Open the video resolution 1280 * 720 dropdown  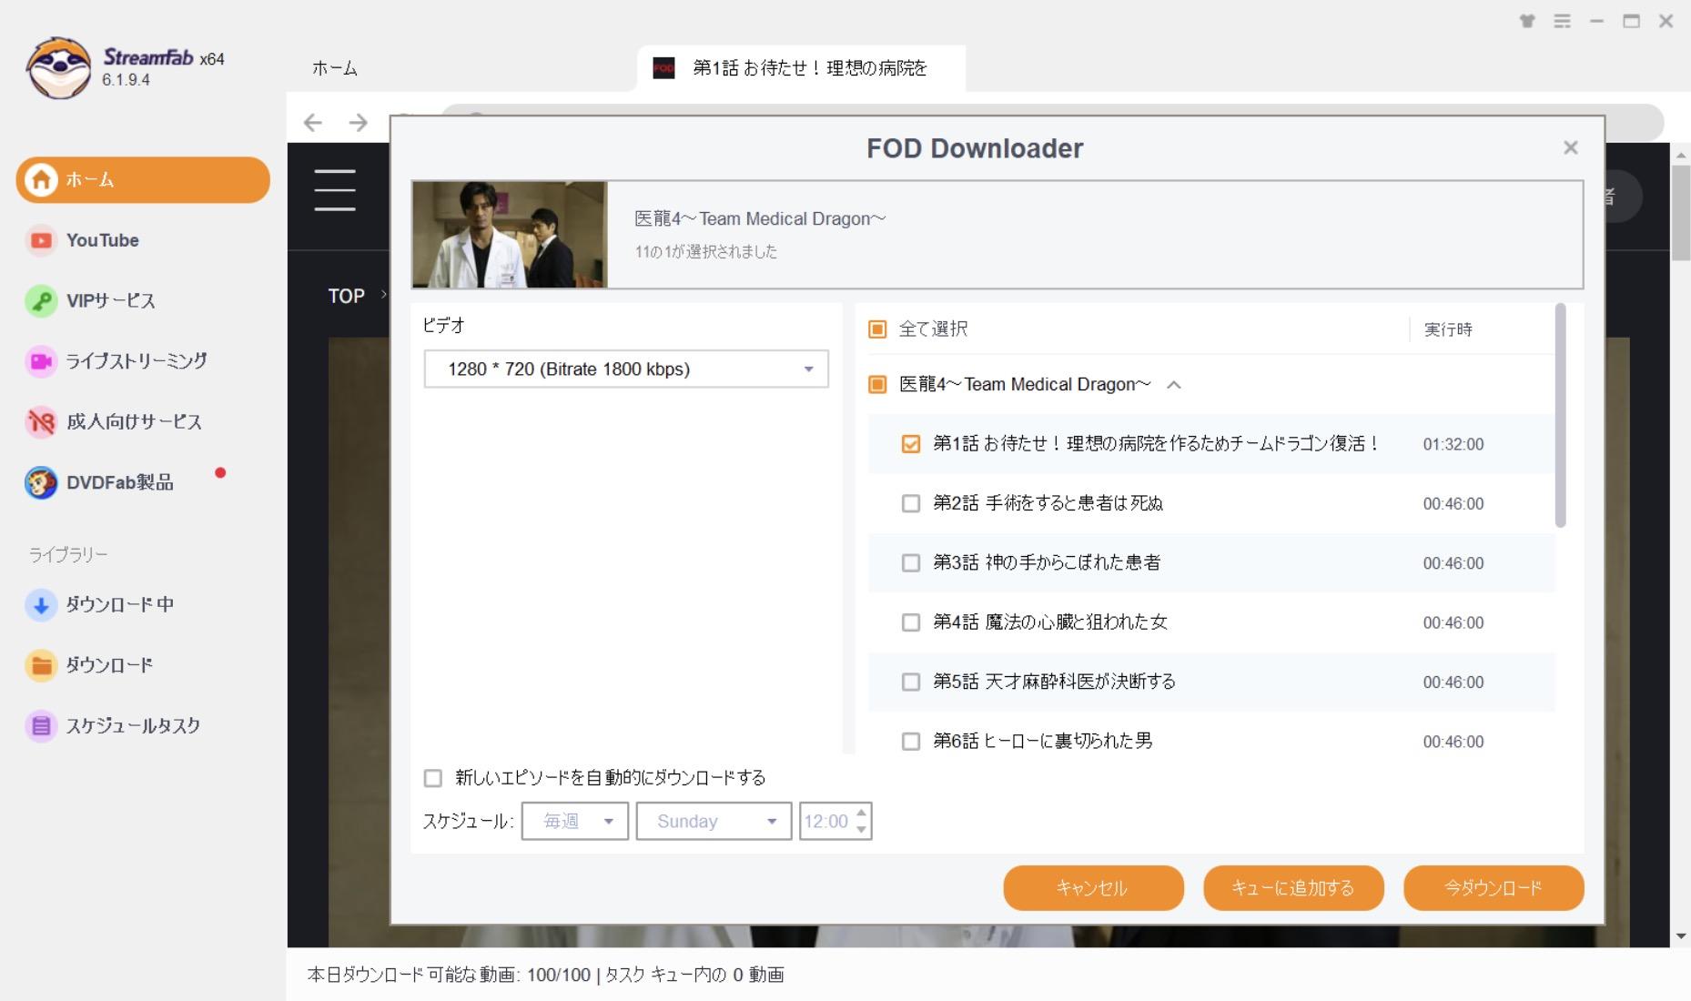[626, 369]
